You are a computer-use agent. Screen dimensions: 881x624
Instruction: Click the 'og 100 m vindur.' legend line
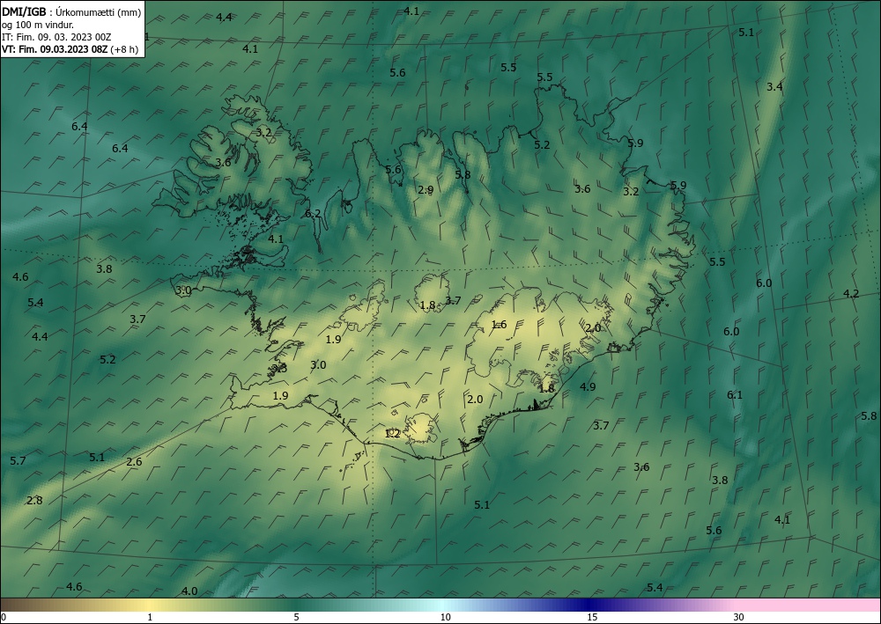pyautogui.click(x=38, y=25)
